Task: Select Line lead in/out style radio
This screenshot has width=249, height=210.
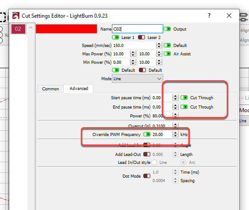Action: pos(154,163)
